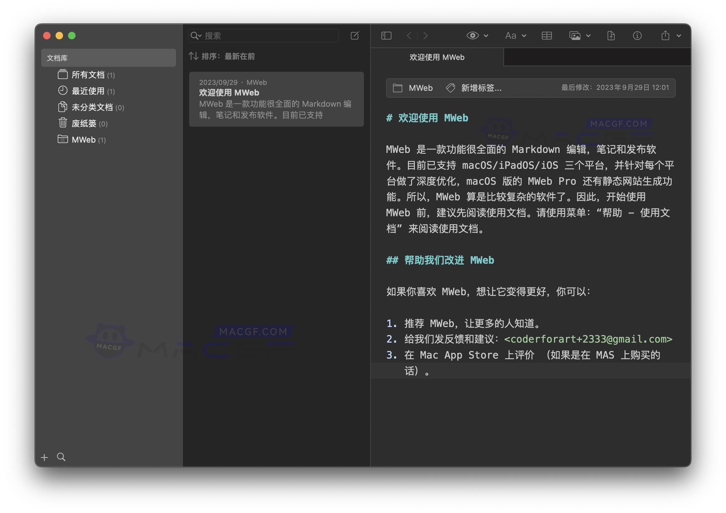
Task: Insert a table into the document
Action: point(547,35)
